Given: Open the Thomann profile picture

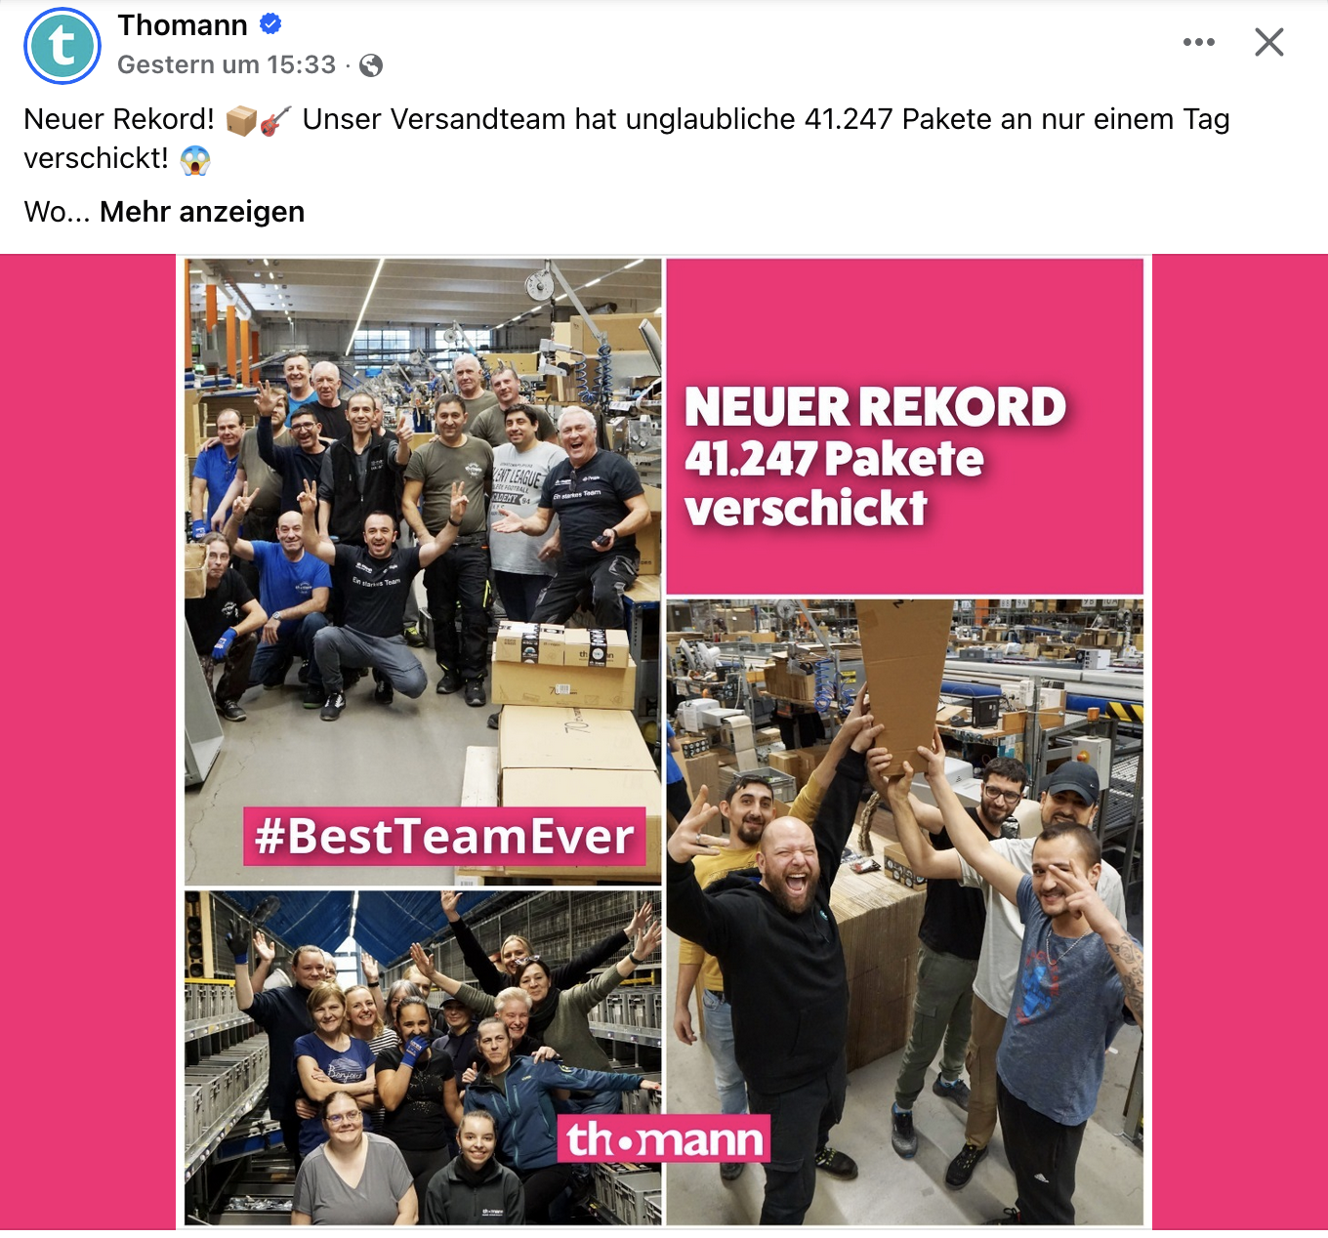Looking at the screenshot, I should [62, 46].
